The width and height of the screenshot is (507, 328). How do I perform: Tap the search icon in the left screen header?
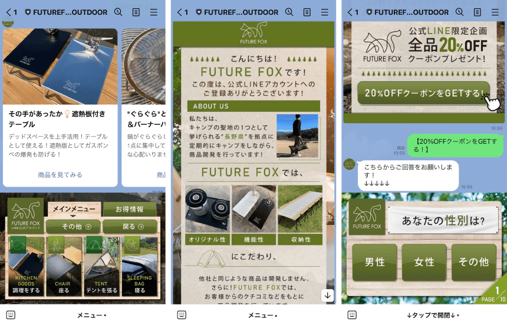point(118,12)
